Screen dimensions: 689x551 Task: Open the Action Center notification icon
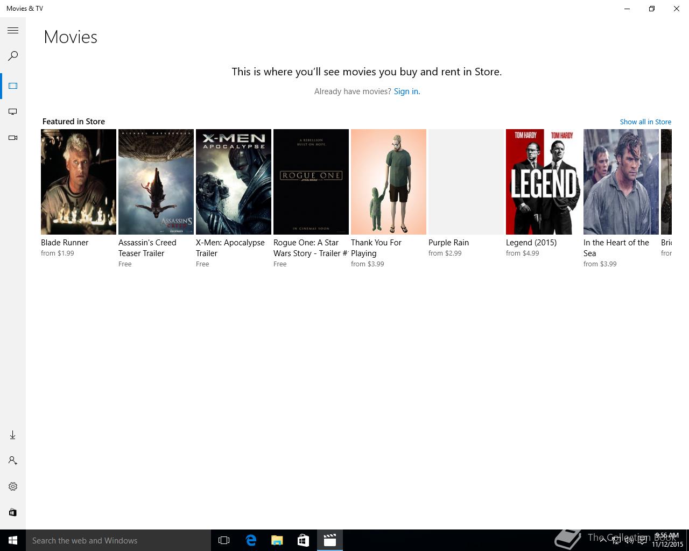tap(642, 540)
